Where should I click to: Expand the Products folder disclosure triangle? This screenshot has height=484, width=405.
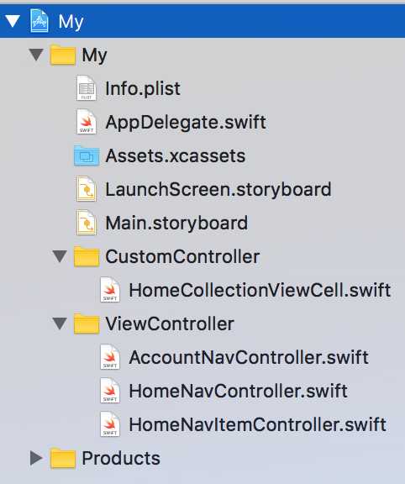tap(36, 458)
